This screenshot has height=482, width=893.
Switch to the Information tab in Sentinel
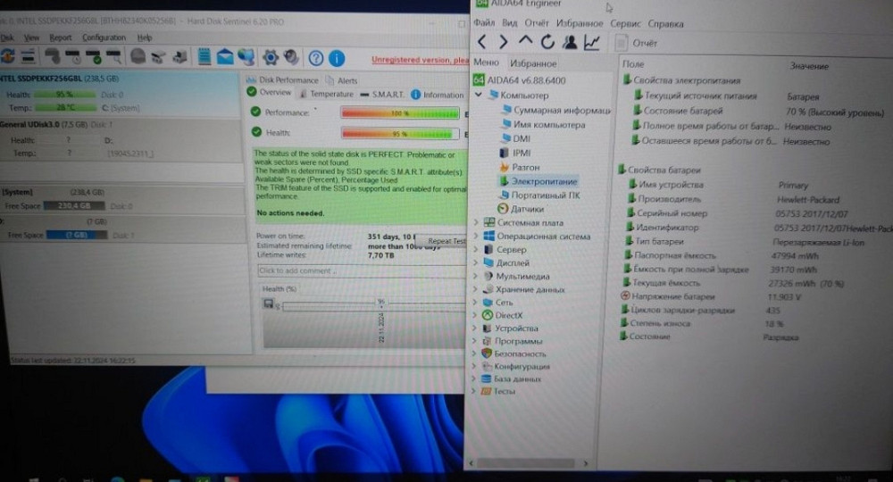pos(438,95)
